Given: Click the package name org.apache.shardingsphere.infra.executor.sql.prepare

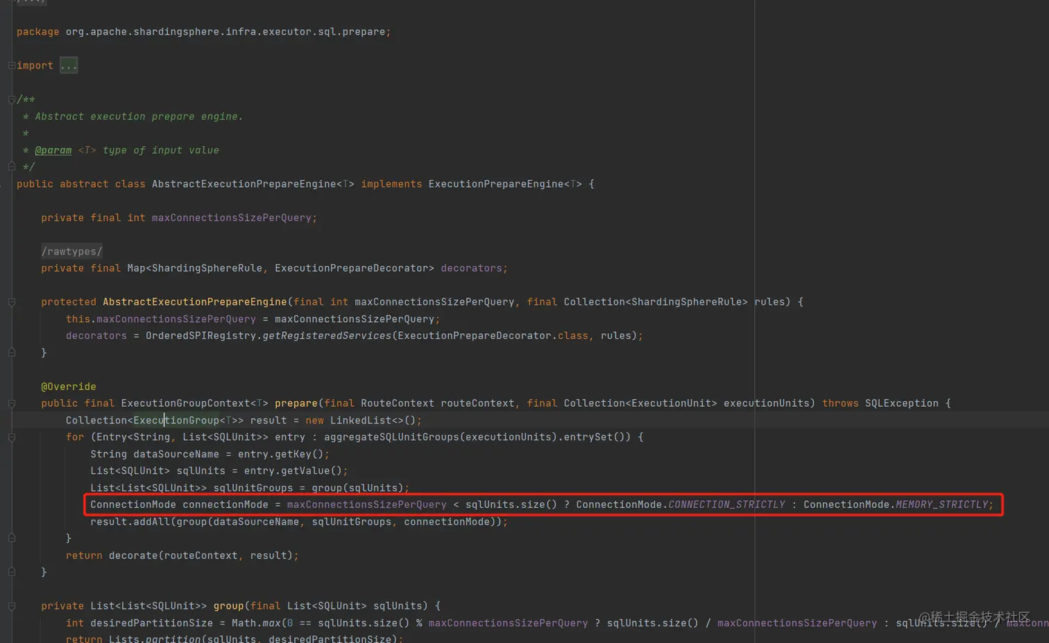Looking at the screenshot, I should click(225, 32).
